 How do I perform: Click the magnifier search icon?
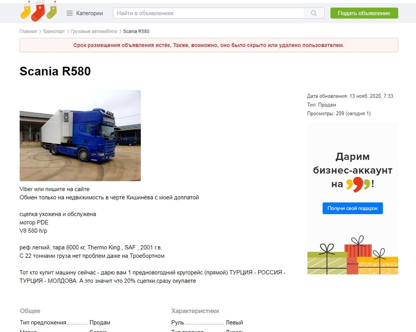(x=314, y=13)
